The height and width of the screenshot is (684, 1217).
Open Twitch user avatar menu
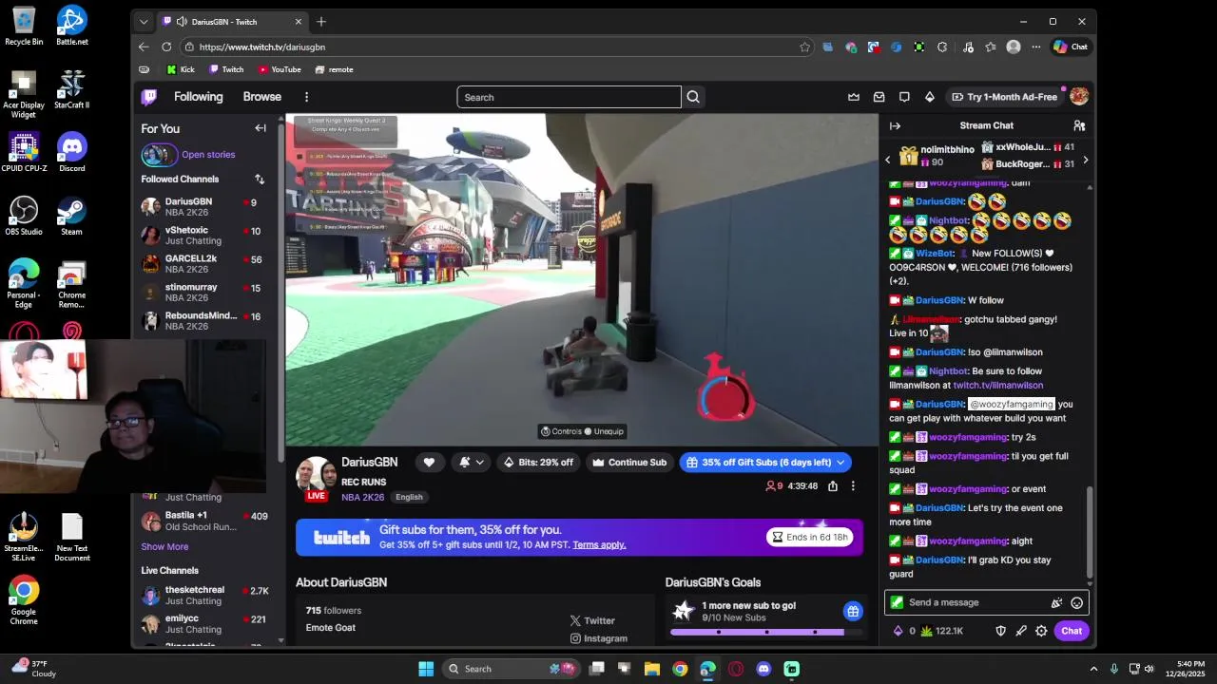[1079, 97]
